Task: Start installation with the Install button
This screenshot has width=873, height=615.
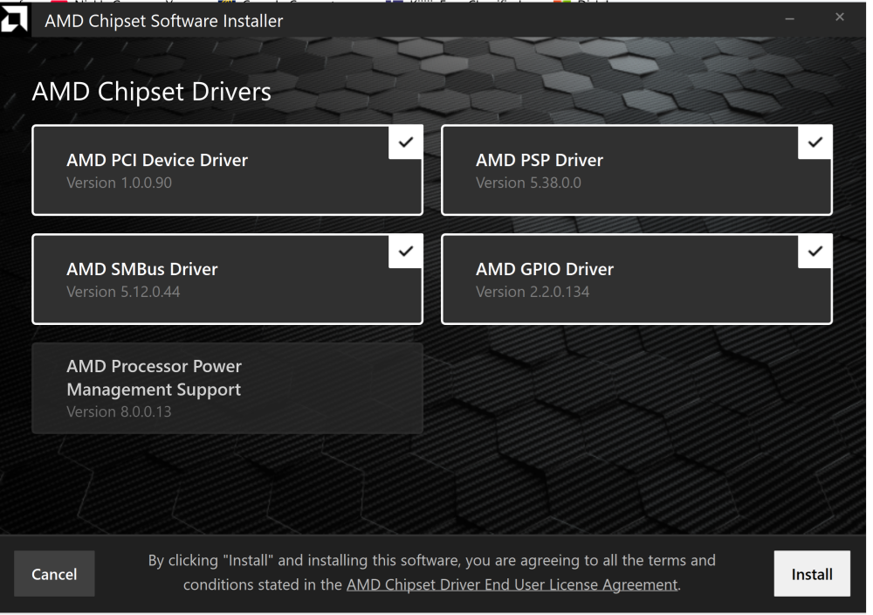Action: click(x=812, y=574)
